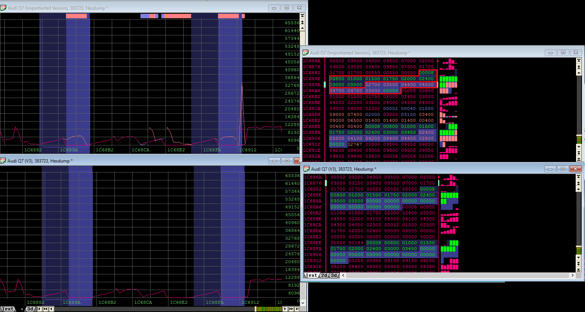Click single step-right arrow in bottom-left graph
Screen dimensions: 585x312
coord(285,309)
